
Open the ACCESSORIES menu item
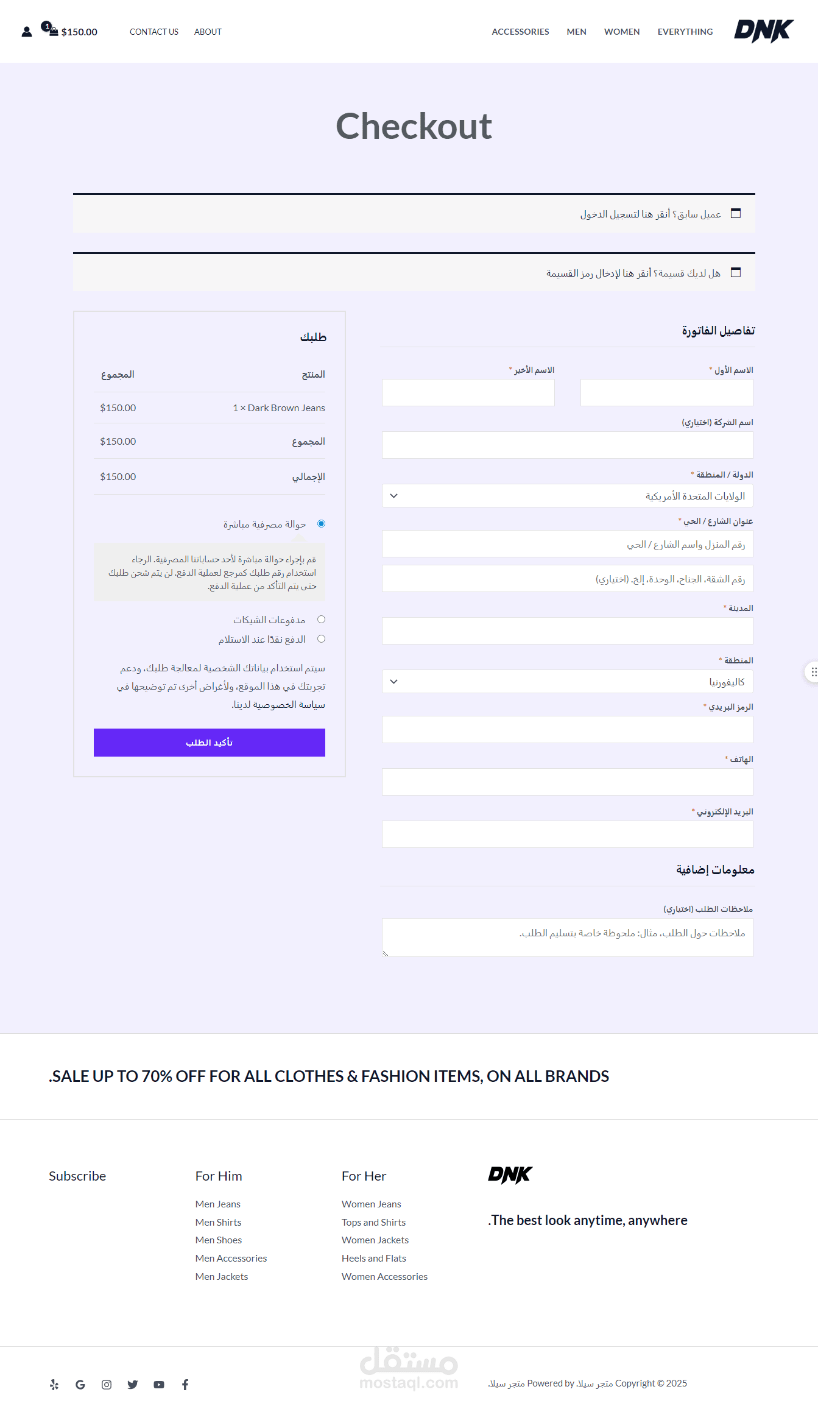520,32
